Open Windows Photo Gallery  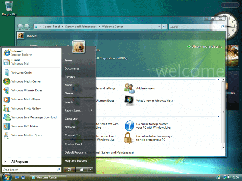pos(32,108)
